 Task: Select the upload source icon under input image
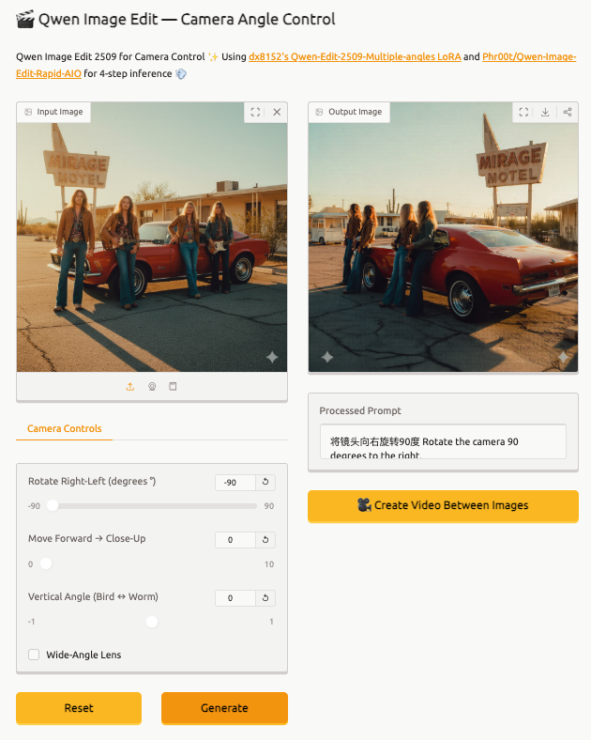pos(130,386)
